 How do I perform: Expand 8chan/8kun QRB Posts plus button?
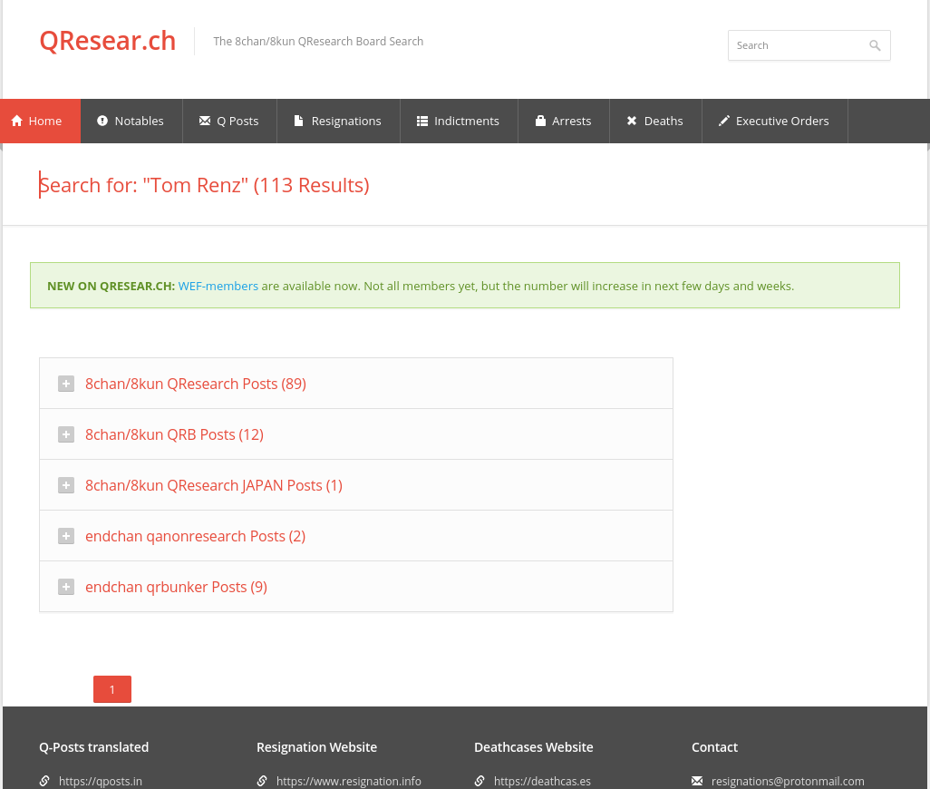pos(66,434)
